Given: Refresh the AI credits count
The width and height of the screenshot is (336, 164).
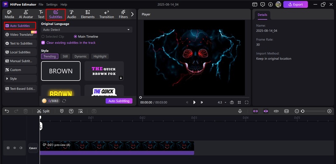Looking at the screenshot, I should (64, 101).
